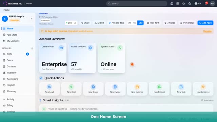Select the 6M time range
This screenshot has width=217, height=122.
(135, 23)
